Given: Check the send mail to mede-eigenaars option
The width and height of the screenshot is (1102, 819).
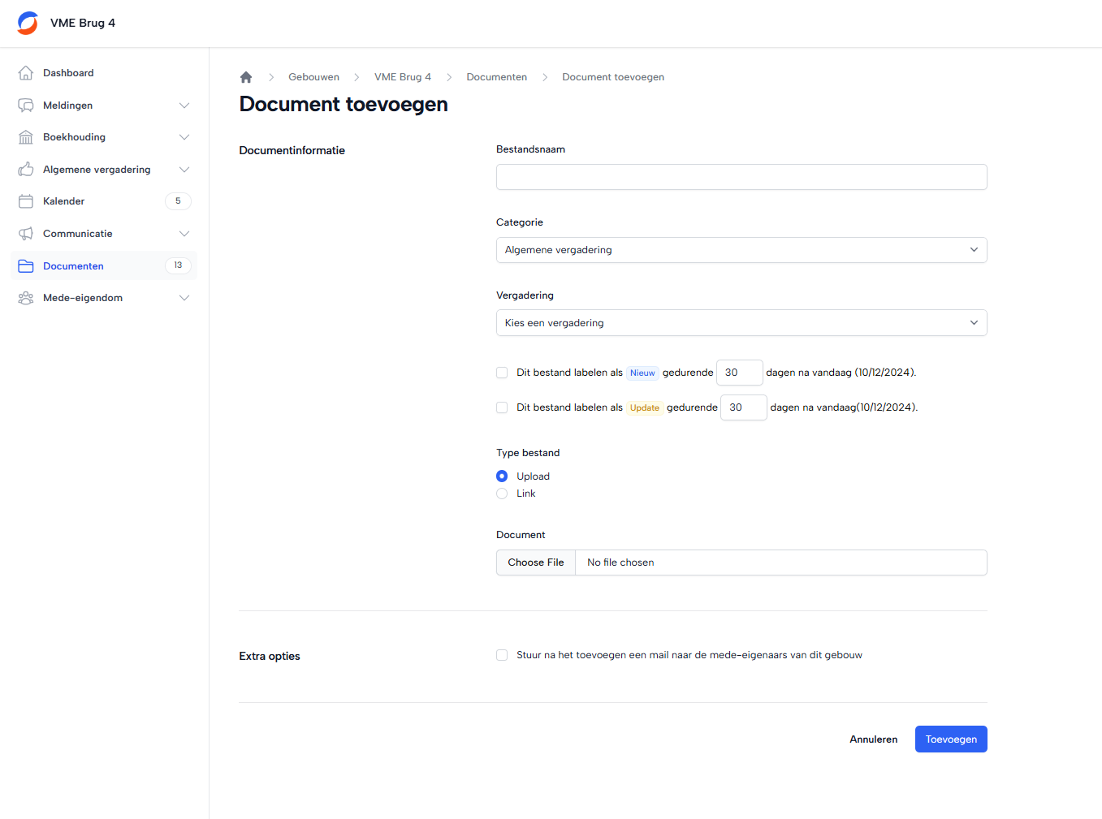Looking at the screenshot, I should tap(502, 655).
